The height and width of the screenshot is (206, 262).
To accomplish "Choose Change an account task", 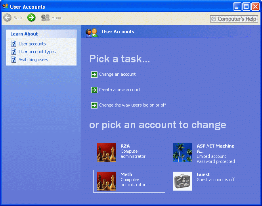I will 117,74.
